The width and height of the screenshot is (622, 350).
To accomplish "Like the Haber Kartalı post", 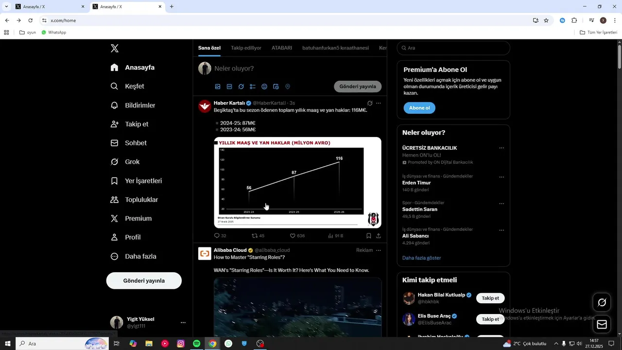I will click(x=297, y=236).
